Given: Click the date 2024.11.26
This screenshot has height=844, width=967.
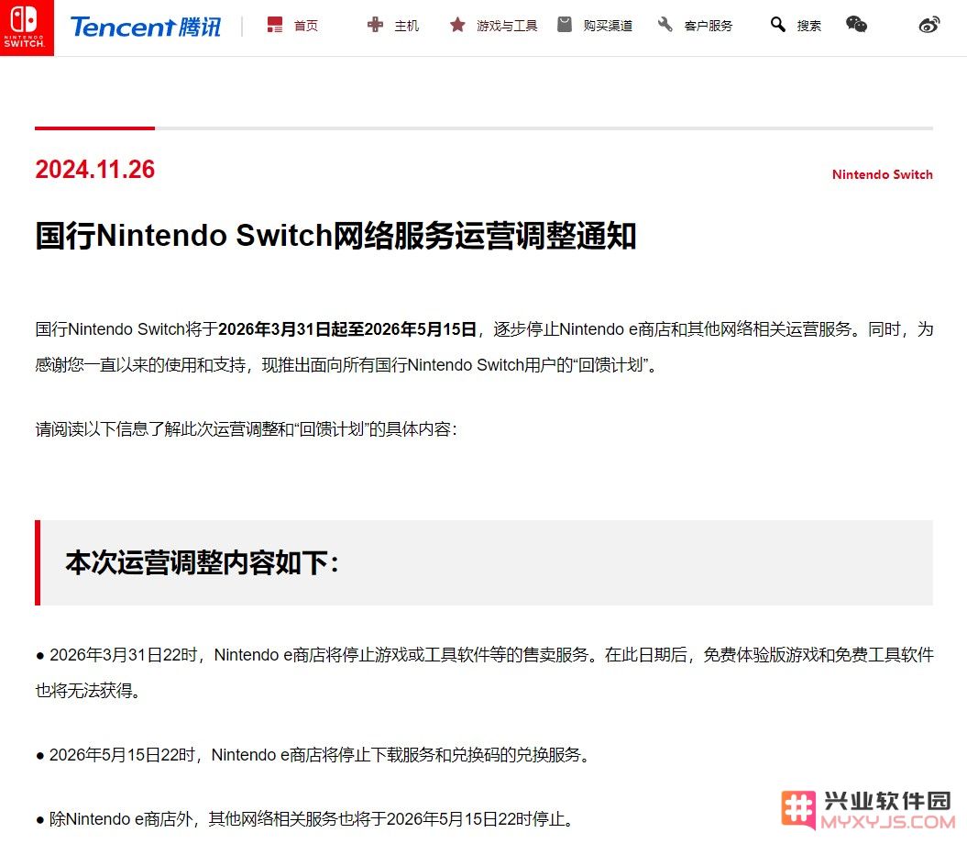Looking at the screenshot, I should [x=95, y=170].
